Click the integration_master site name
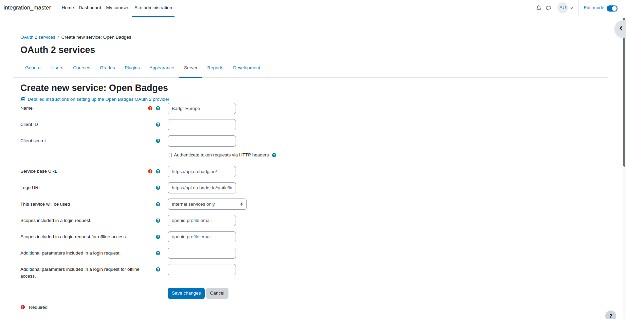 (27, 8)
